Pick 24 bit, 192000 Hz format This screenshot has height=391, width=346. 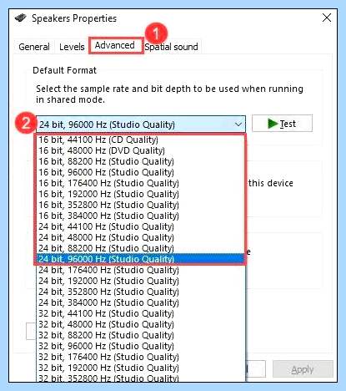point(141,281)
